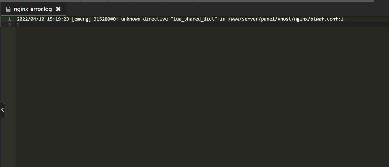Click the process ID 315280#0: text
This screenshot has width=389, height=167.
(106, 19)
